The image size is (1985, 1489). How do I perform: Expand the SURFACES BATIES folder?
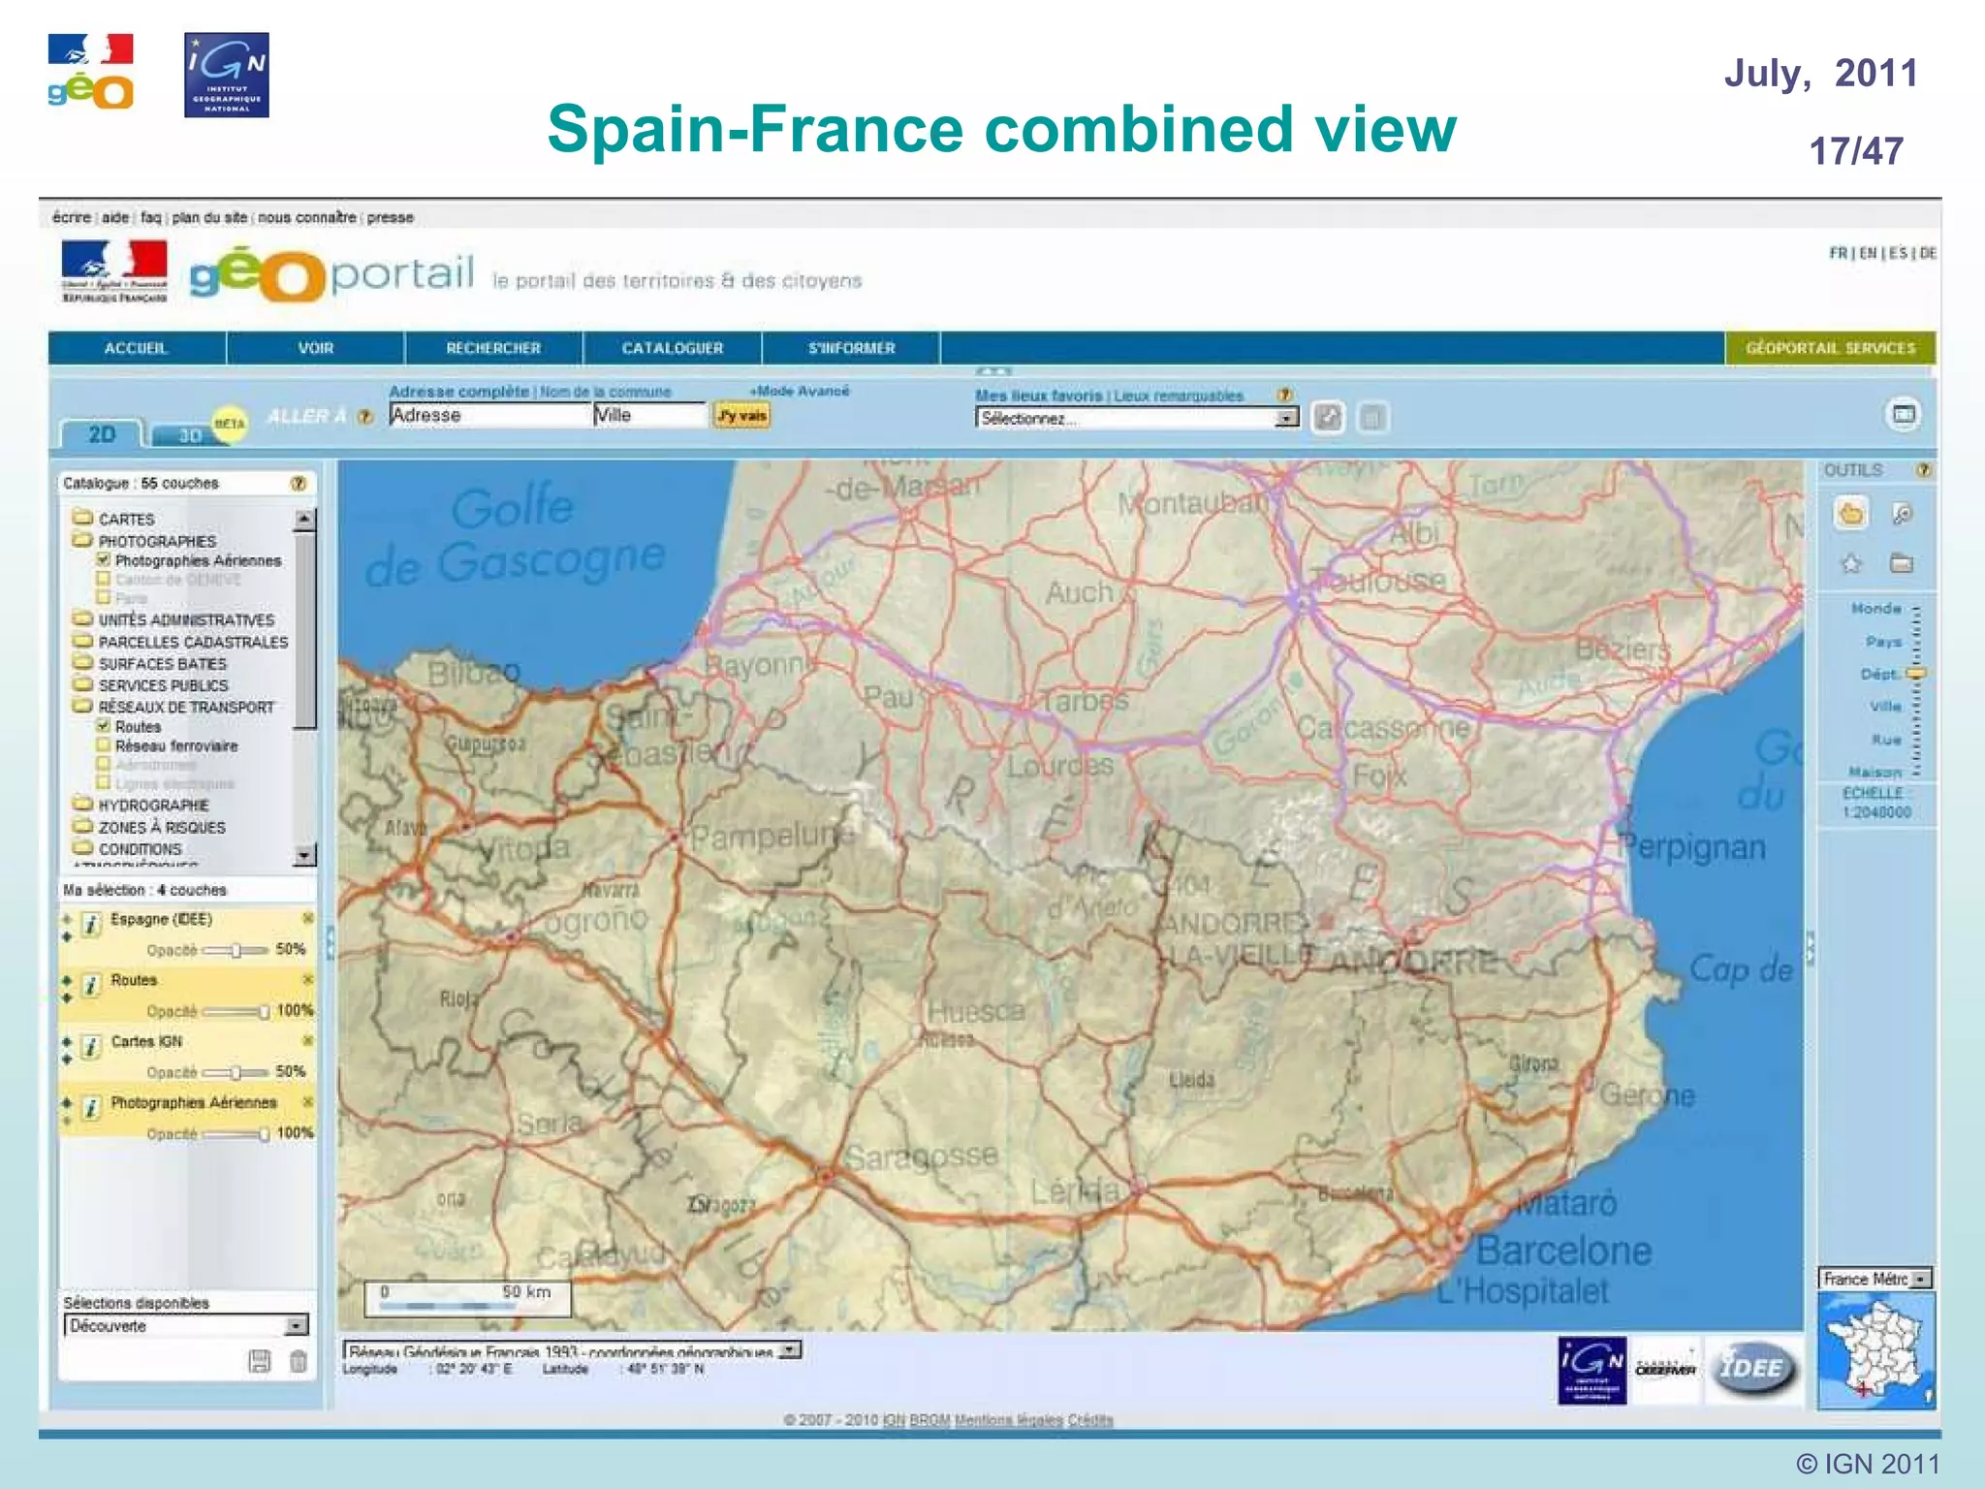(x=82, y=663)
